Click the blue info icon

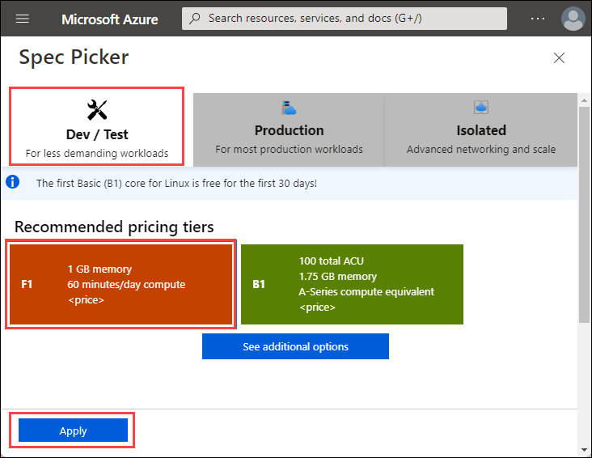point(12,182)
